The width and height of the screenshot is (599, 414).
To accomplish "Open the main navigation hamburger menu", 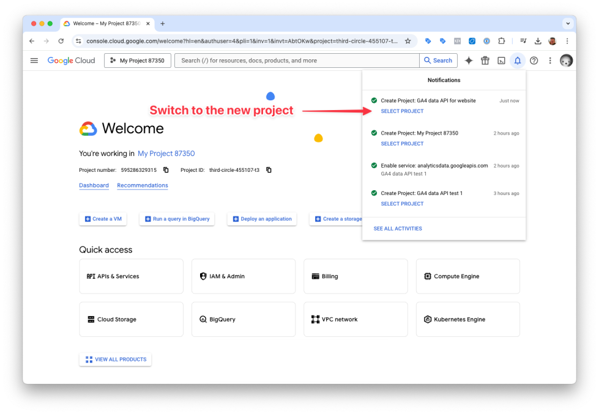I will click(34, 61).
